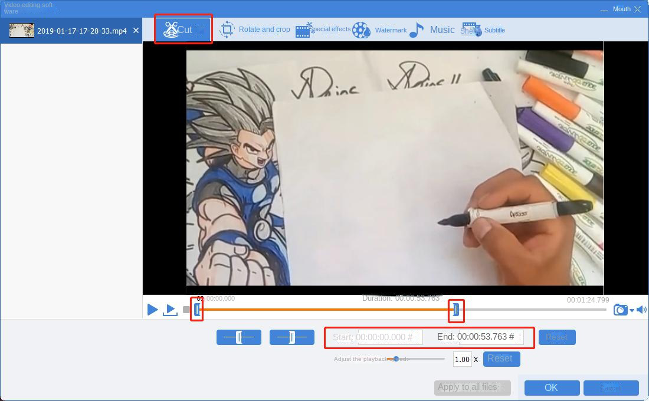Set end point at current position button
The height and width of the screenshot is (401, 649).
[292, 337]
